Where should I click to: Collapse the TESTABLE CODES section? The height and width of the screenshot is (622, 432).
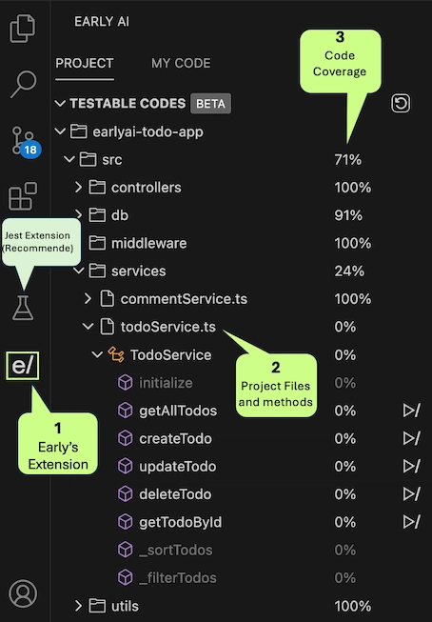click(x=60, y=104)
